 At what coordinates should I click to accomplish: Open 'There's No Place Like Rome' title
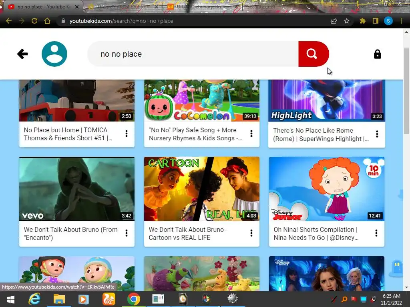[321, 134]
